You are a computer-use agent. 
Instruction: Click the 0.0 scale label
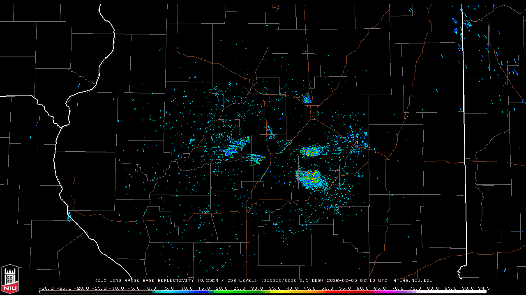click(152, 288)
